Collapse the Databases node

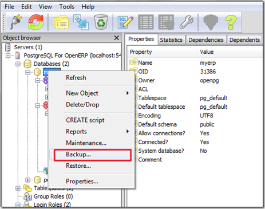[x=18, y=64]
